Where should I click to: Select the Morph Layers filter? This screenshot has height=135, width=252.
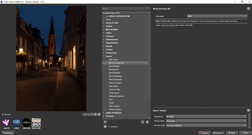pos(114,93)
